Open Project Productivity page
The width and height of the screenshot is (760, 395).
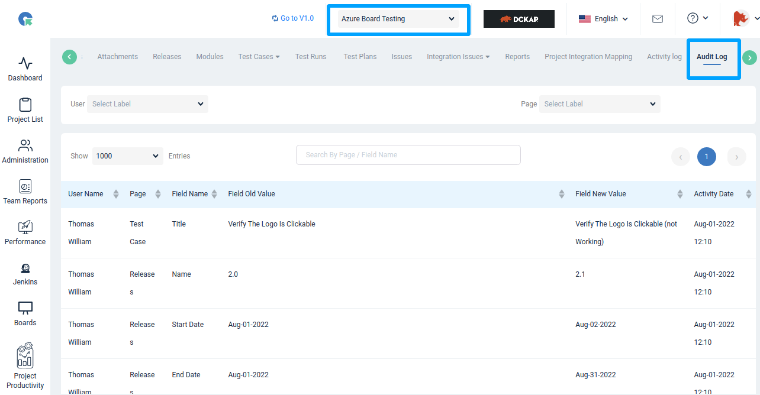(x=25, y=366)
